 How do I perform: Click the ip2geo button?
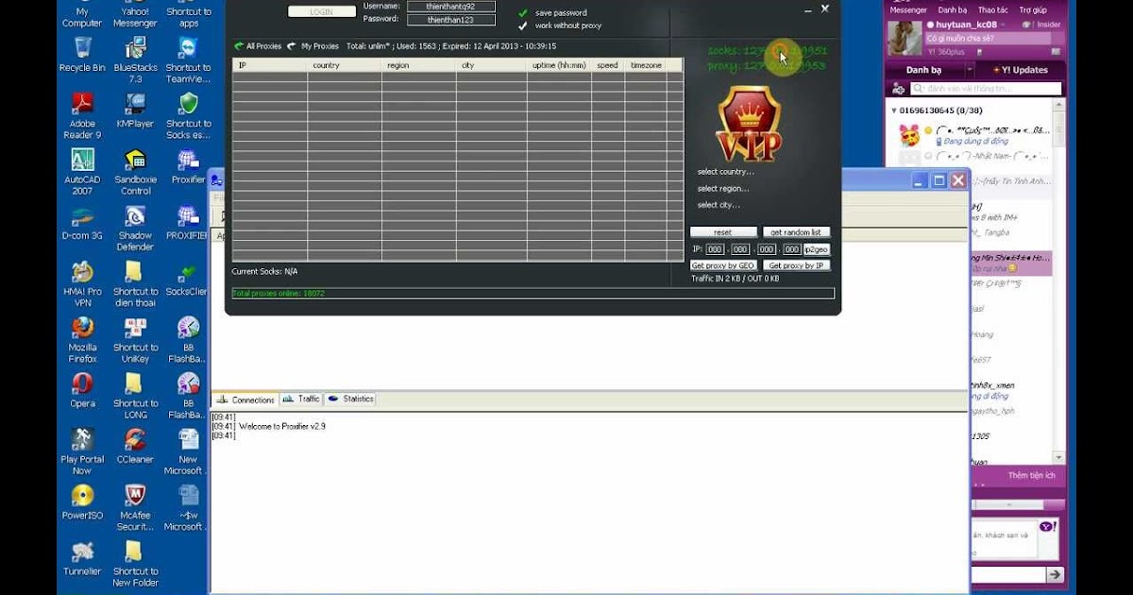point(816,249)
